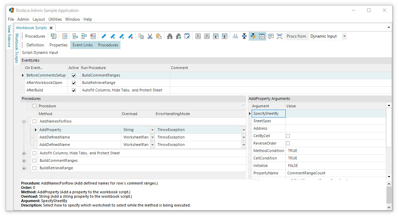Click the move-to-top icon
Image resolution: width=399 pixels, height=218 pixels.
tap(198, 36)
